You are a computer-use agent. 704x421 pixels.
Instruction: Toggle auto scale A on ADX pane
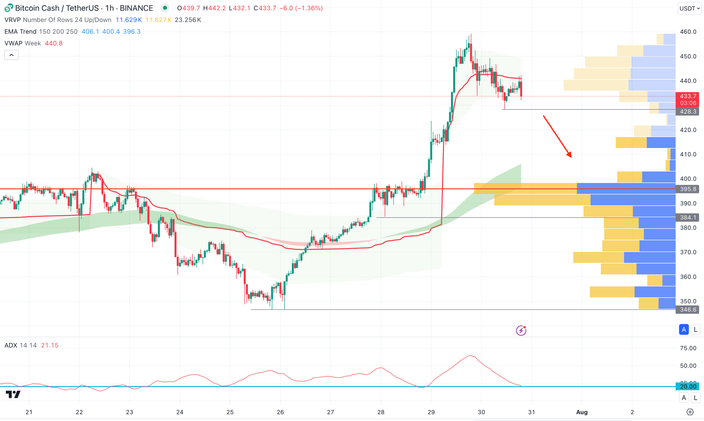(683, 398)
